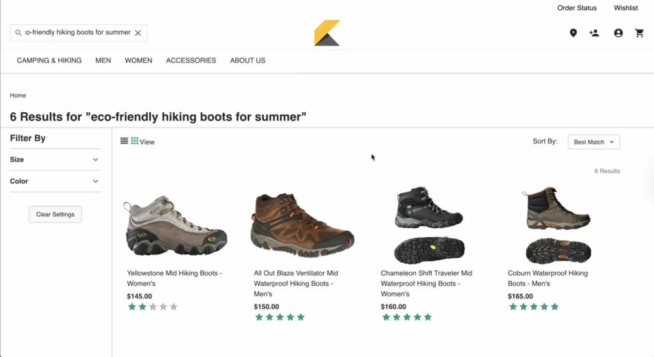
Task: Click the search magnifier icon
Action: point(19,33)
